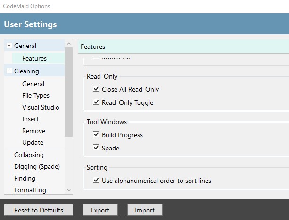Uncheck Close All Read-Only checkbox
The image size is (289, 220).
pos(96,89)
